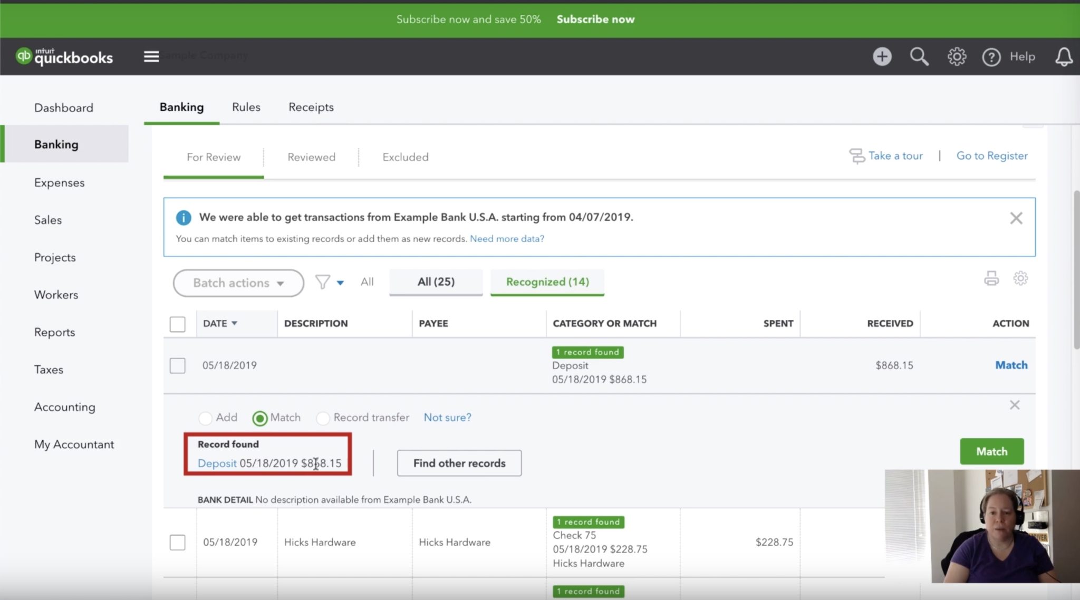The image size is (1080, 600).
Task: Show the All (25) transactions tab
Action: coord(436,282)
